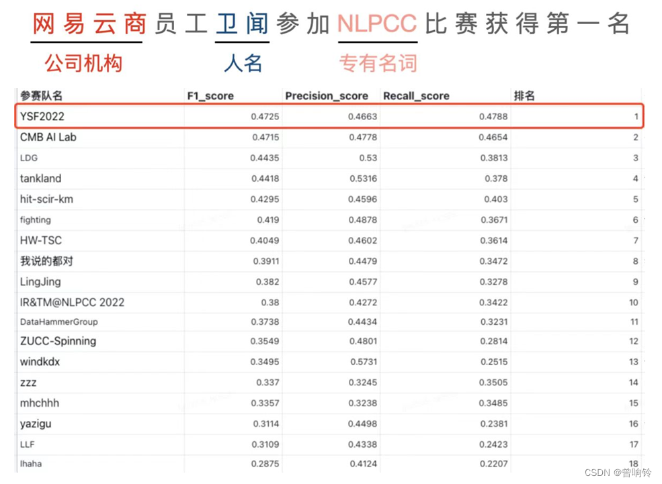662x484 pixels.
Task: Click the Recall_score column header
Action: pyautogui.click(x=416, y=96)
